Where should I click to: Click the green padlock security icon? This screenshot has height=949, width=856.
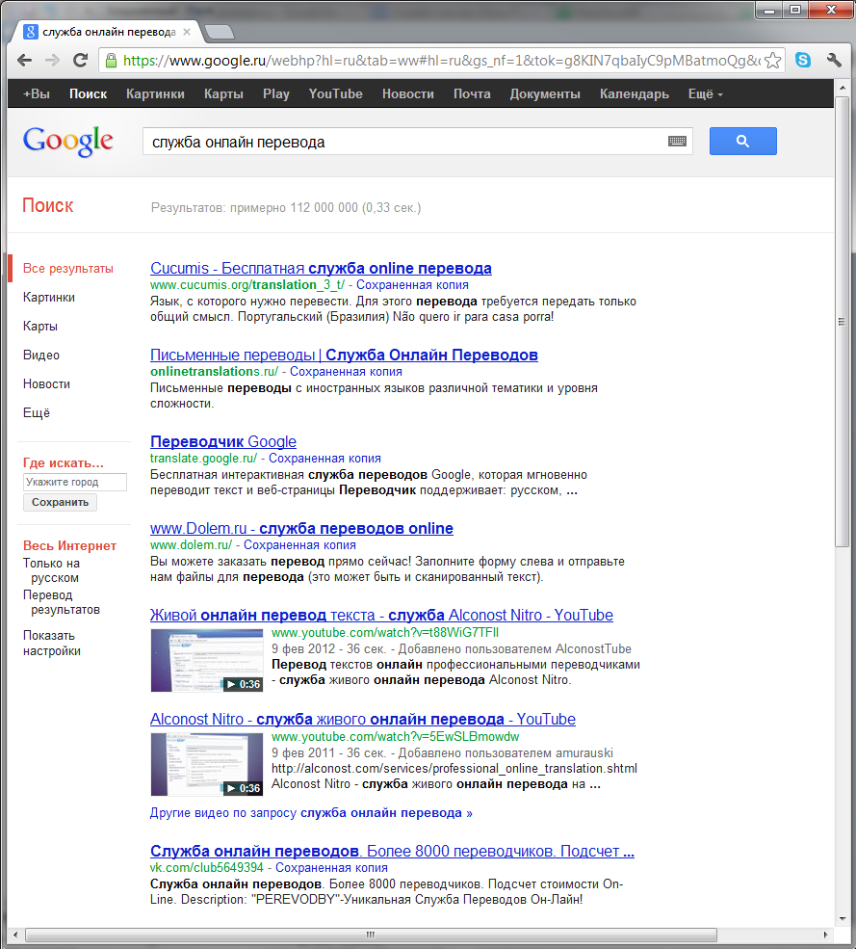click(111, 61)
